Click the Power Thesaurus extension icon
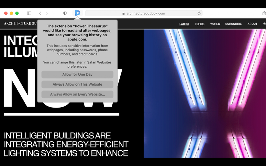The image size is (266, 166). tap(77, 13)
